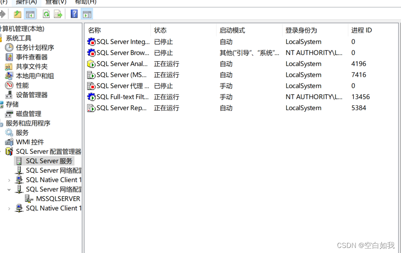The height and width of the screenshot is (253, 401).
Task: Click the WMI 控件 icon
Action: [x=9, y=142]
